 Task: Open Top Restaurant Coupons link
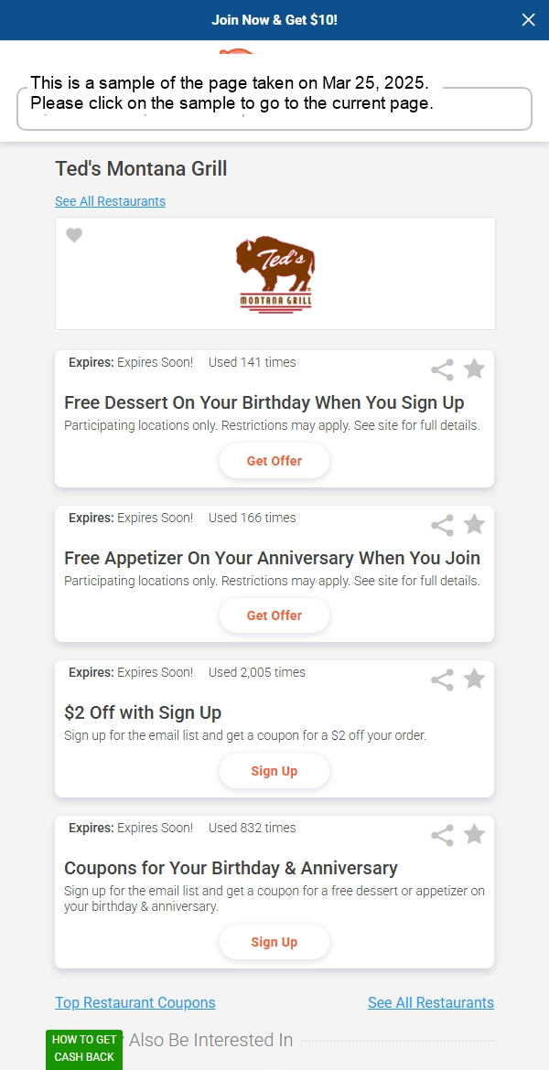[135, 1002]
